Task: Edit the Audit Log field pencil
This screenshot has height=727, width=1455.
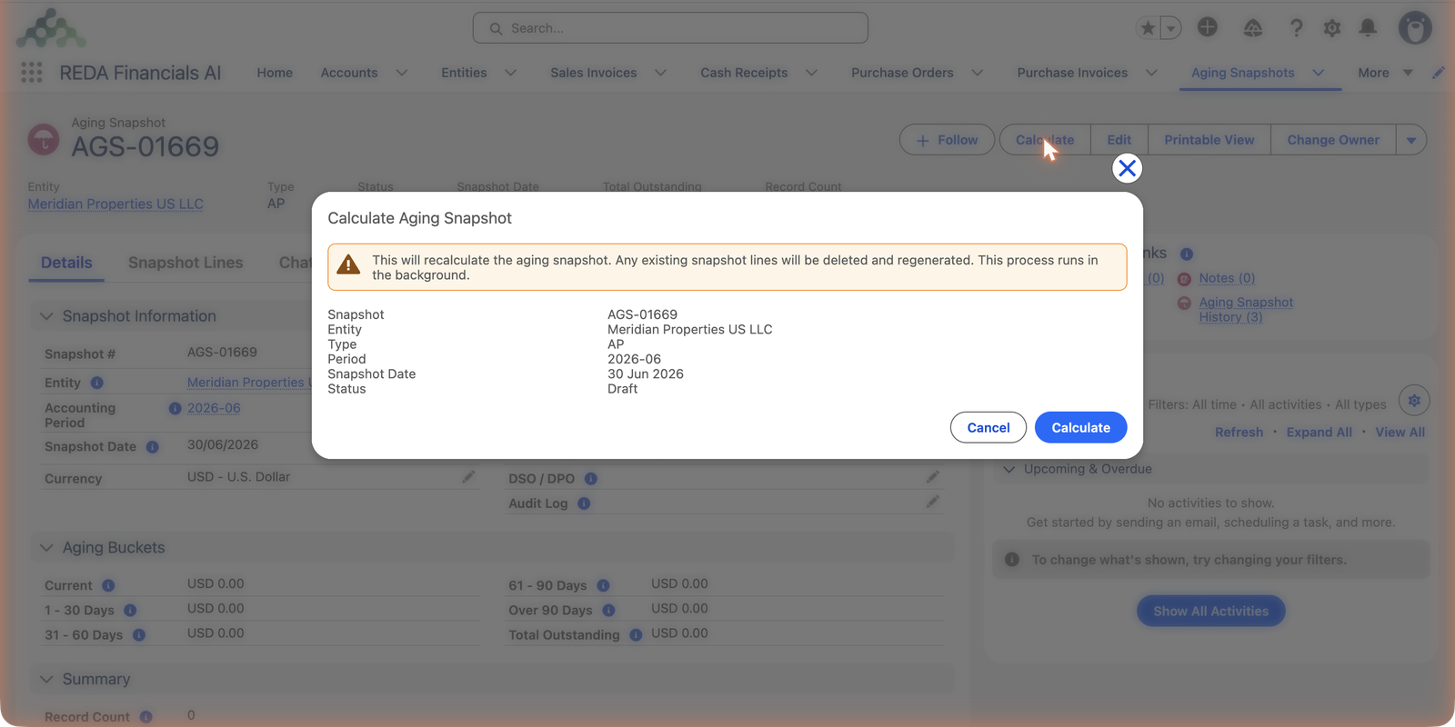Action: (x=932, y=502)
